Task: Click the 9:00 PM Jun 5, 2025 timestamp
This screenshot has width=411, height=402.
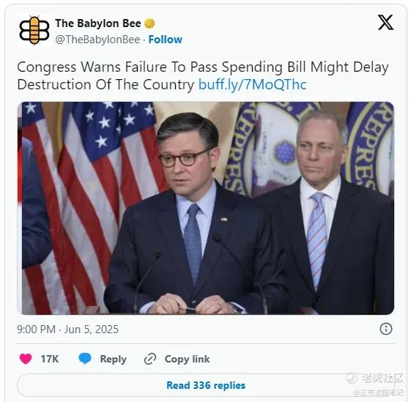Action: (x=67, y=330)
